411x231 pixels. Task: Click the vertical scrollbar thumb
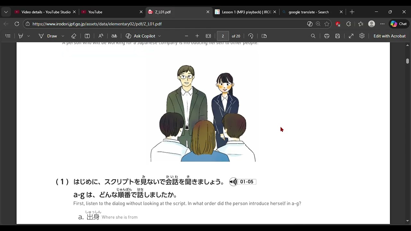[407, 61]
